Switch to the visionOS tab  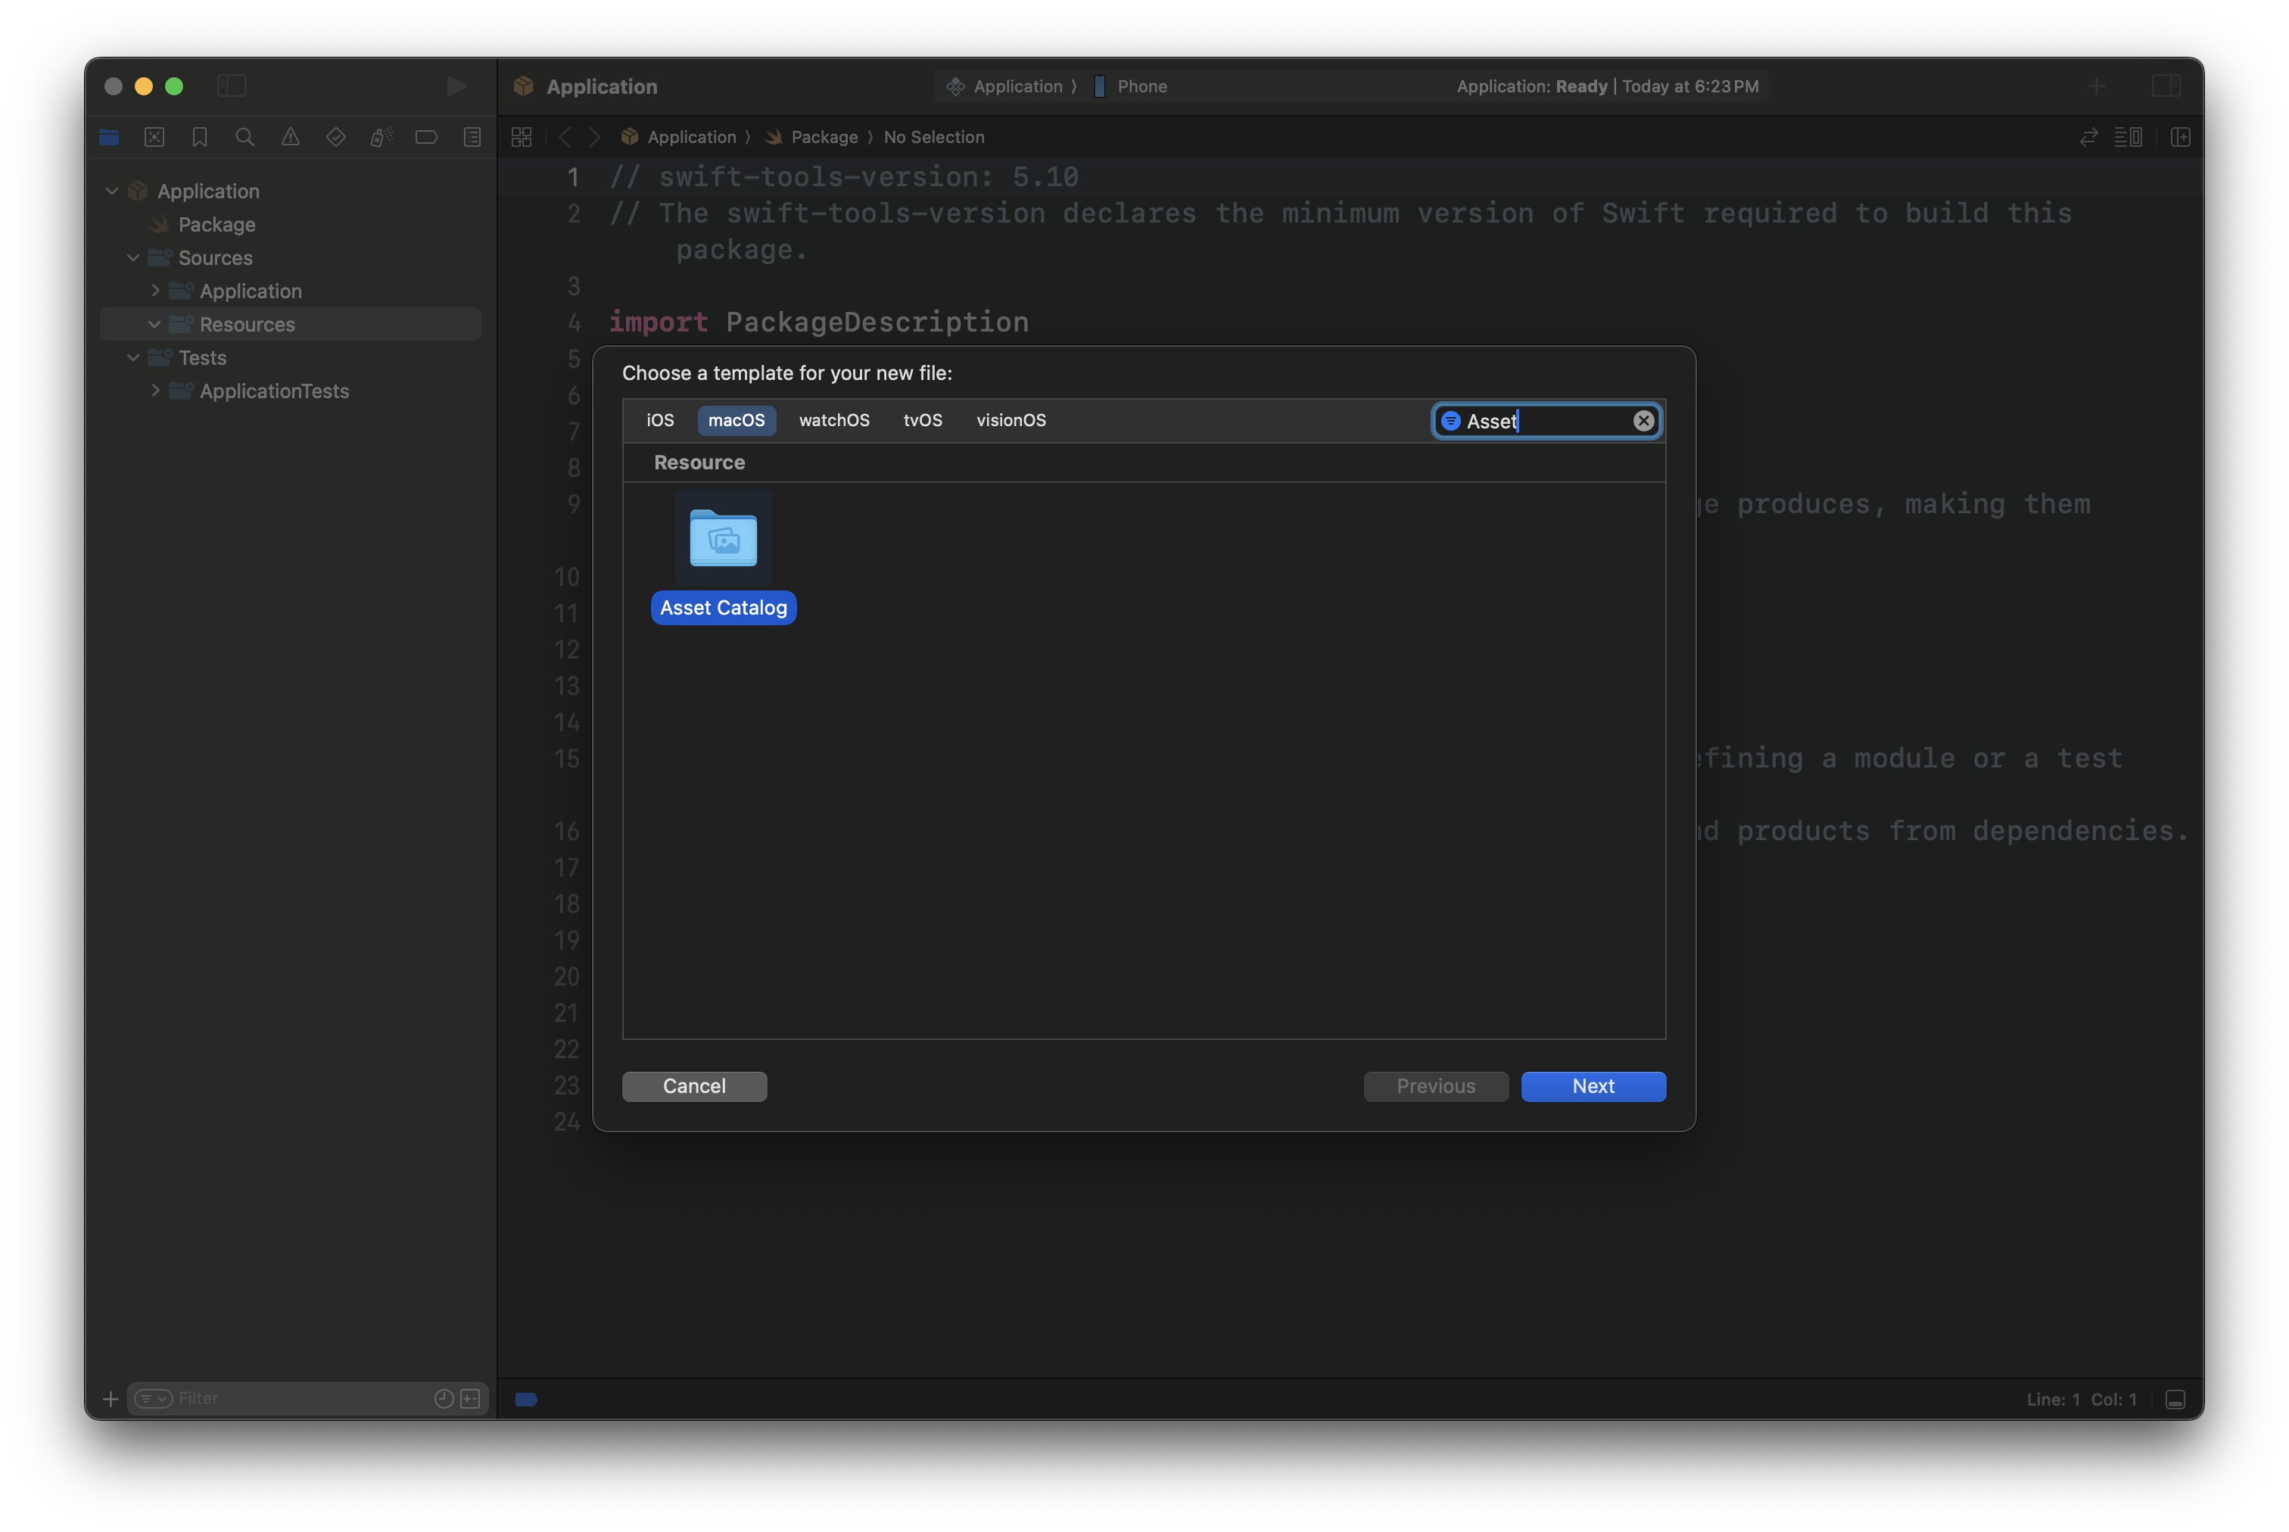pos(1011,420)
